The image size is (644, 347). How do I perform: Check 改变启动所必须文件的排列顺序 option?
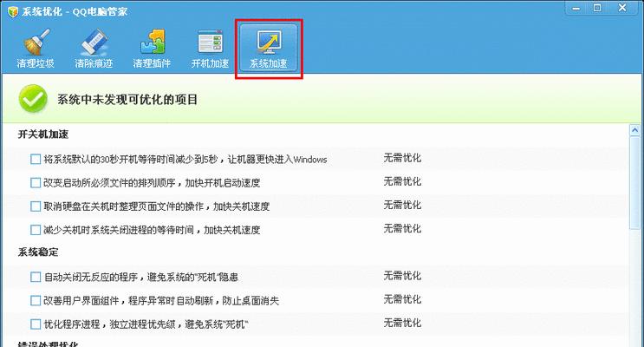(x=36, y=182)
